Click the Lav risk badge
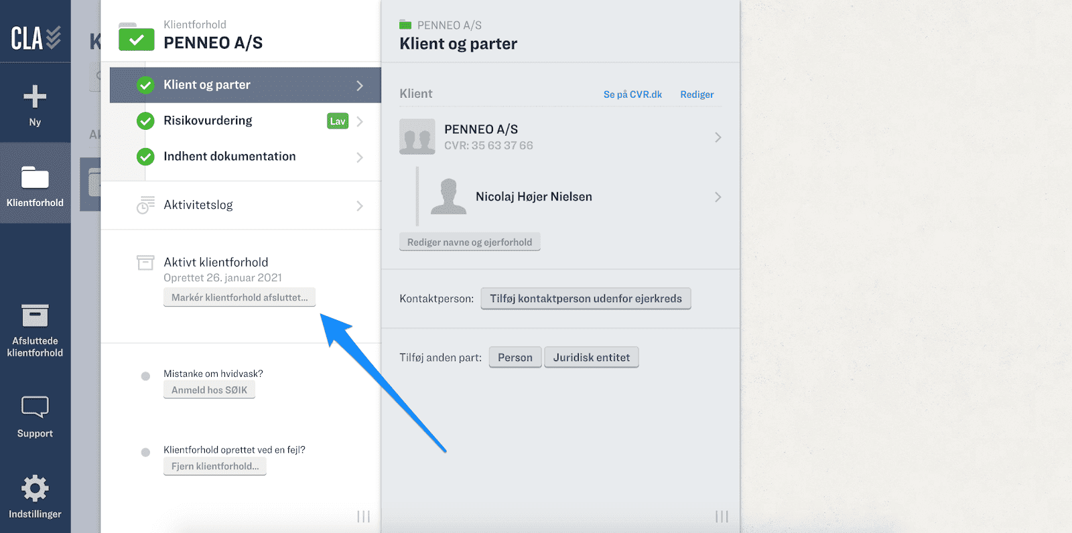This screenshot has height=533, width=1072. (x=338, y=121)
